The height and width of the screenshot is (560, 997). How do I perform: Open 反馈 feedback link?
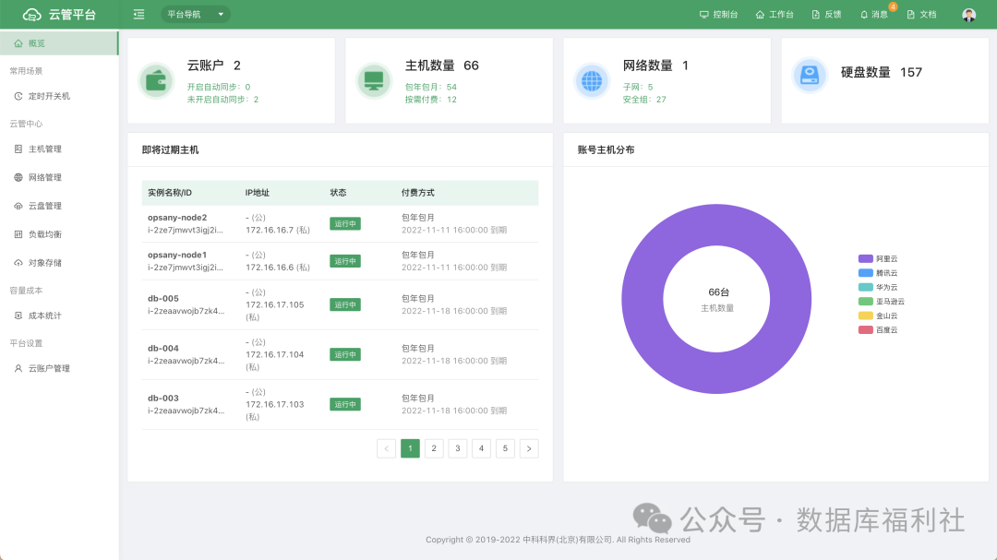pyautogui.click(x=826, y=14)
